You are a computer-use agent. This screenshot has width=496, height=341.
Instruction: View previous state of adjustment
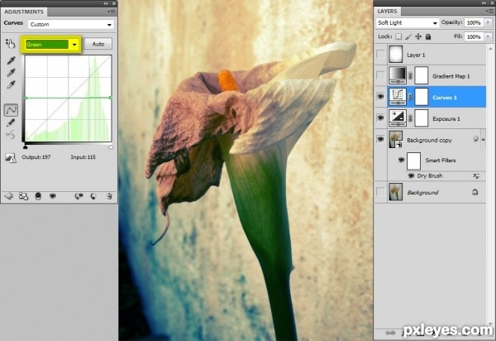tap(79, 196)
